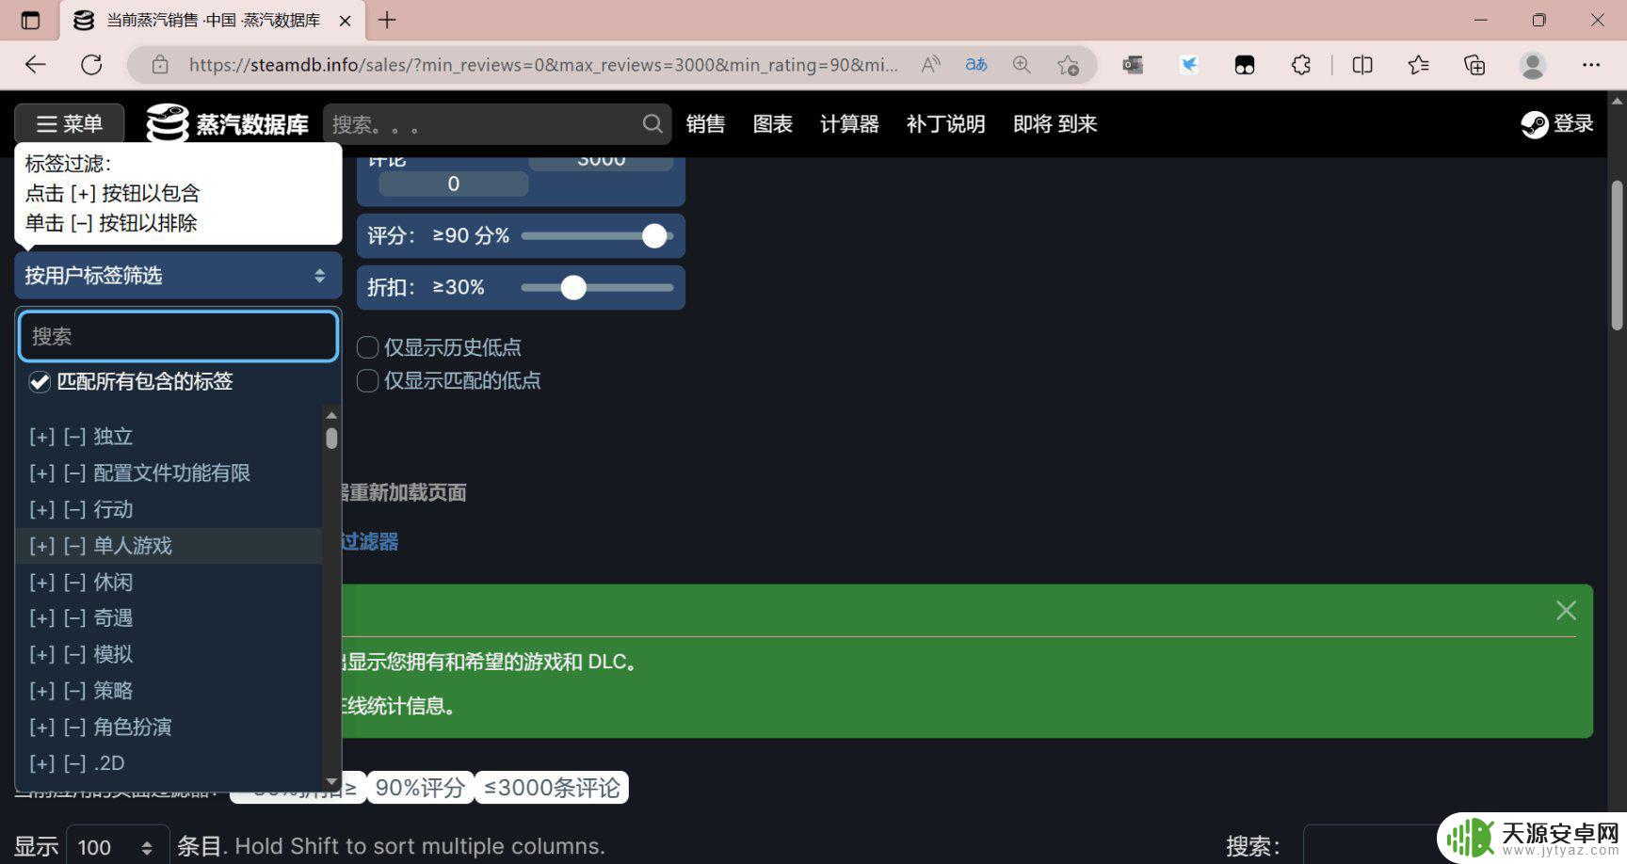Click the SteamDB logo 蒸汽数据库
The width and height of the screenshot is (1627, 864).
pos(228,123)
